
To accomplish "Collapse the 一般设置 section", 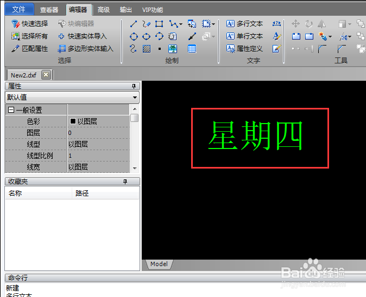I will pos(11,109).
